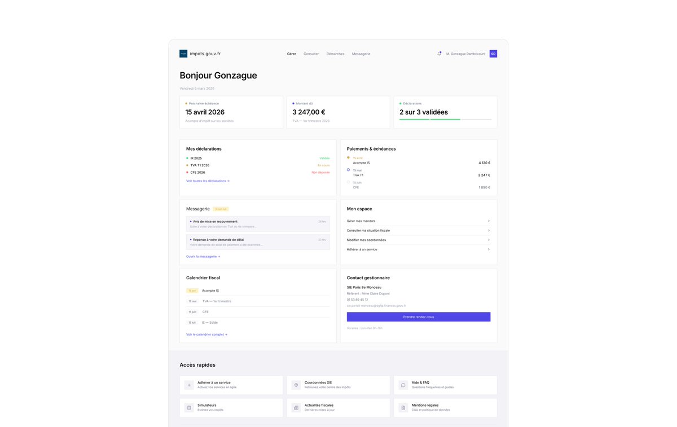Image resolution: width=677 pixels, height=427 pixels.
Task: Select the IR 2025 declaration row
Action: [x=258, y=158]
